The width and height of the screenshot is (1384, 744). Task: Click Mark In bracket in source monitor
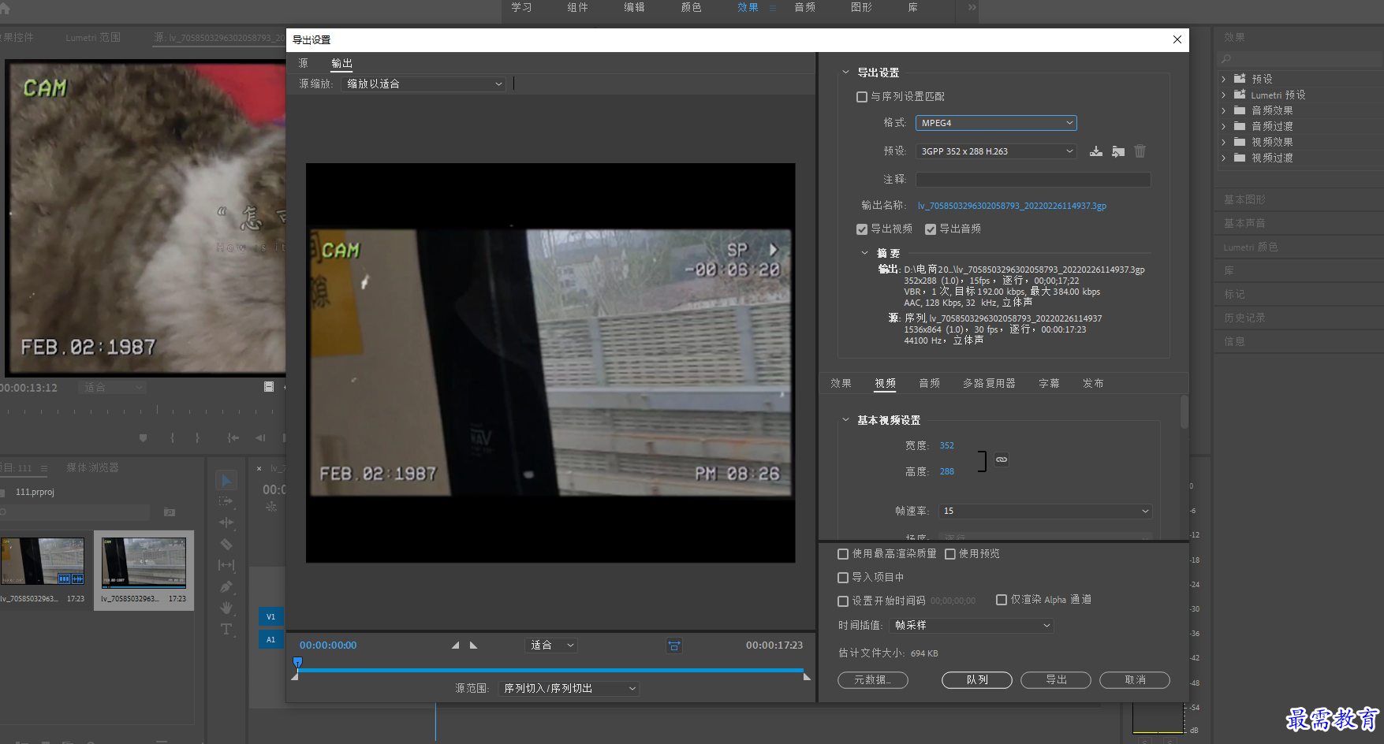coord(172,437)
